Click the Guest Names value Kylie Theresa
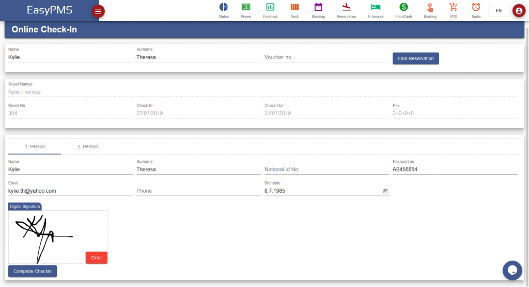529x287 pixels. pos(24,92)
